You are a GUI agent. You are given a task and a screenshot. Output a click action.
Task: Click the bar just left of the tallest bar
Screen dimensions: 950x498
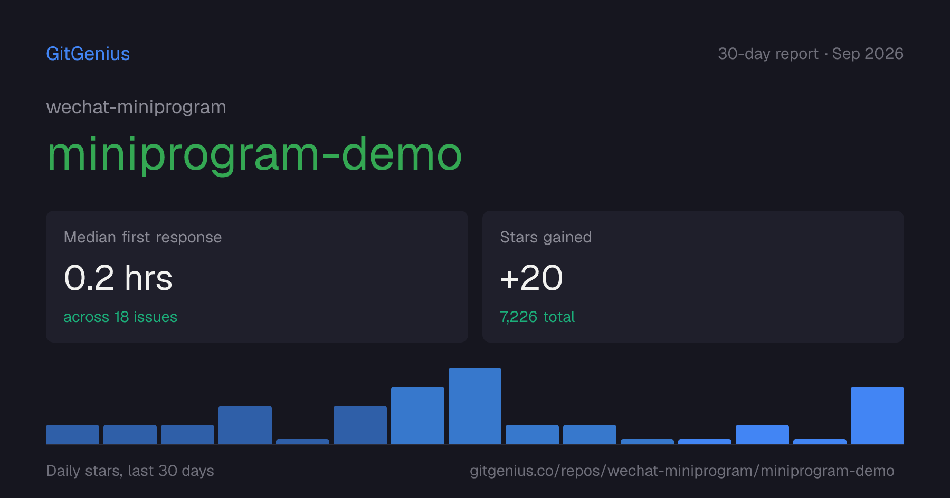pyautogui.click(x=417, y=415)
